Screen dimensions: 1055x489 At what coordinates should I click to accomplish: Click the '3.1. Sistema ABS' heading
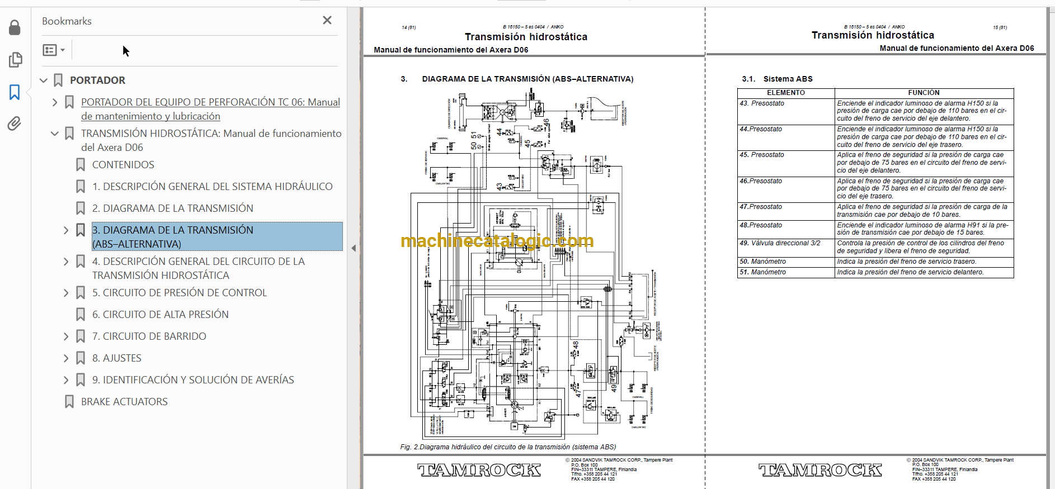coord(777,79)
